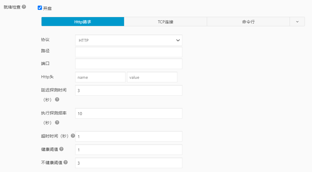The height and width of the screenshot is (172, 312).
Task: Show help for 执行探测频率（秒）
Action: click(x=57, y=122)
